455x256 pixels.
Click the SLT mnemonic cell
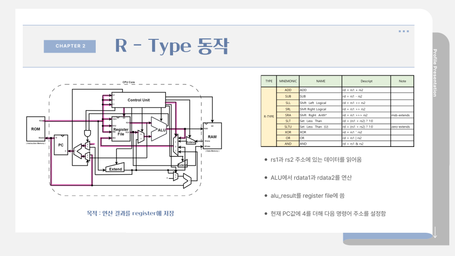point(288,121)
